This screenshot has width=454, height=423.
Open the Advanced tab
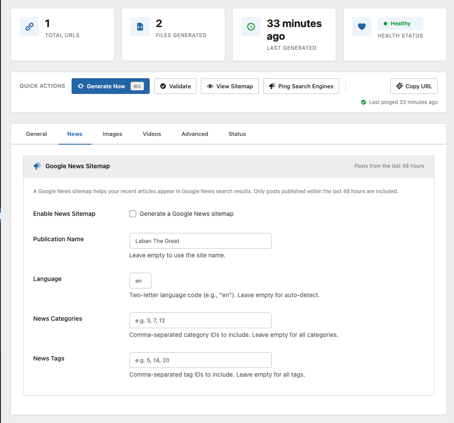tap(195, 134)
